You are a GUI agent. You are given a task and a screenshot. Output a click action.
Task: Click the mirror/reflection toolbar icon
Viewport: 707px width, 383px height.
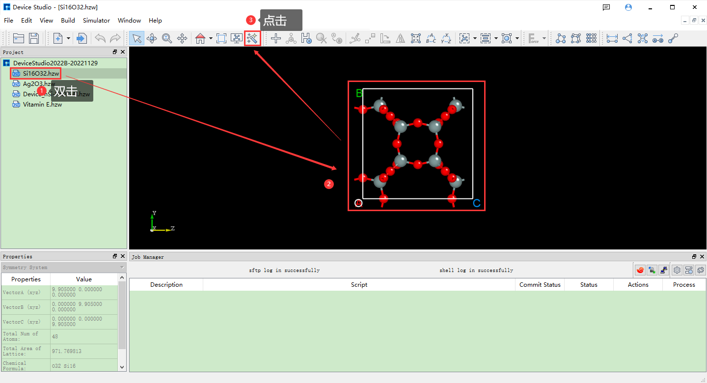tap(400, 38)
